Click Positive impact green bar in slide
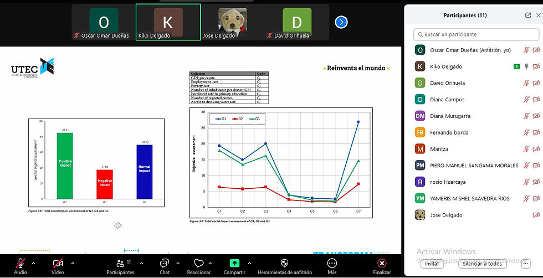 [x=65, y=166]
